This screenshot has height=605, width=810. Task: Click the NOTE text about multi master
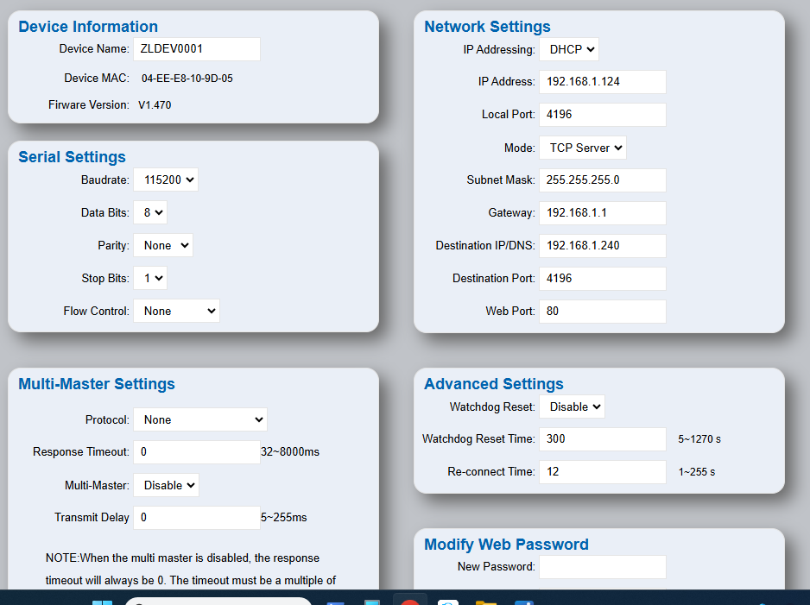(191, 570)
